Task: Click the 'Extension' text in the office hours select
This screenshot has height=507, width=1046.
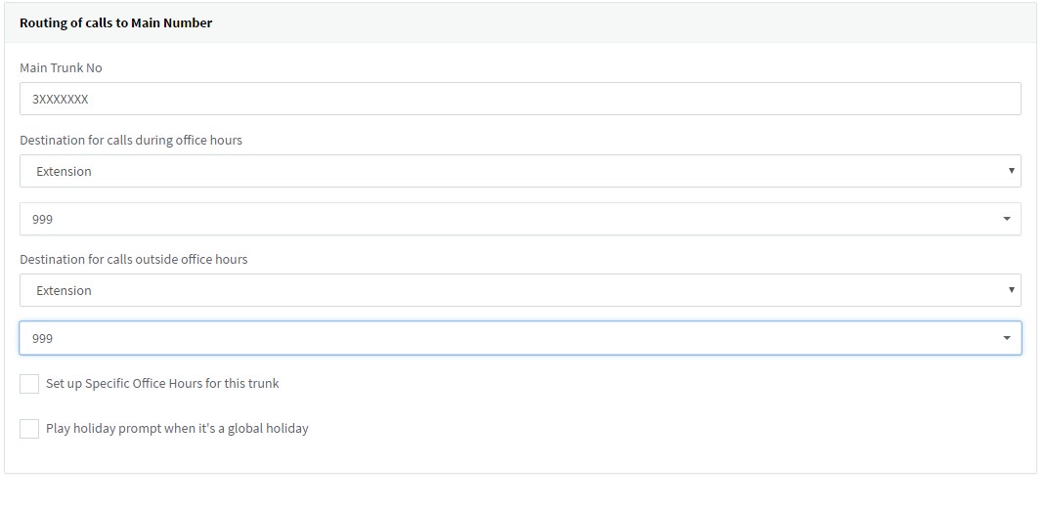Action: pyautogui.click(x=64, y=172)
